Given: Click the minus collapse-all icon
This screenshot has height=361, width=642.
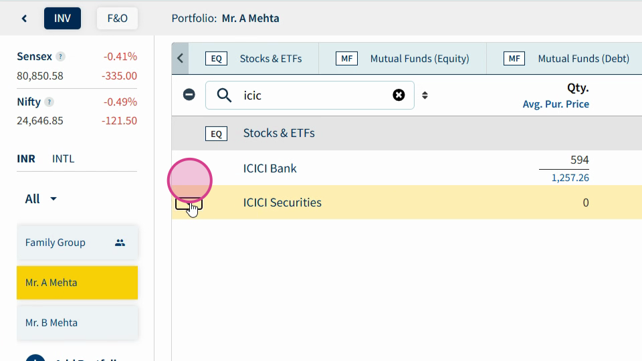Looking at the screenshot, I should (189, 94).
